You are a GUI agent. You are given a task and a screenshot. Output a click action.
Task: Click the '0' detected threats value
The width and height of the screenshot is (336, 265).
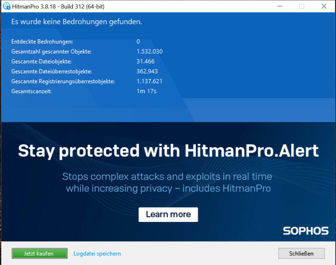[x=138, y=41]
